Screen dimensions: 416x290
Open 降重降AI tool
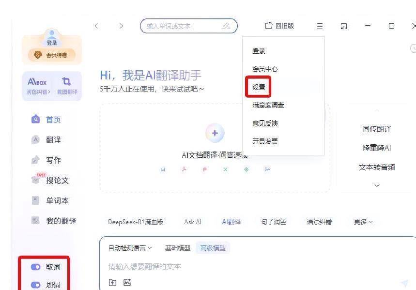pos(377,148)
